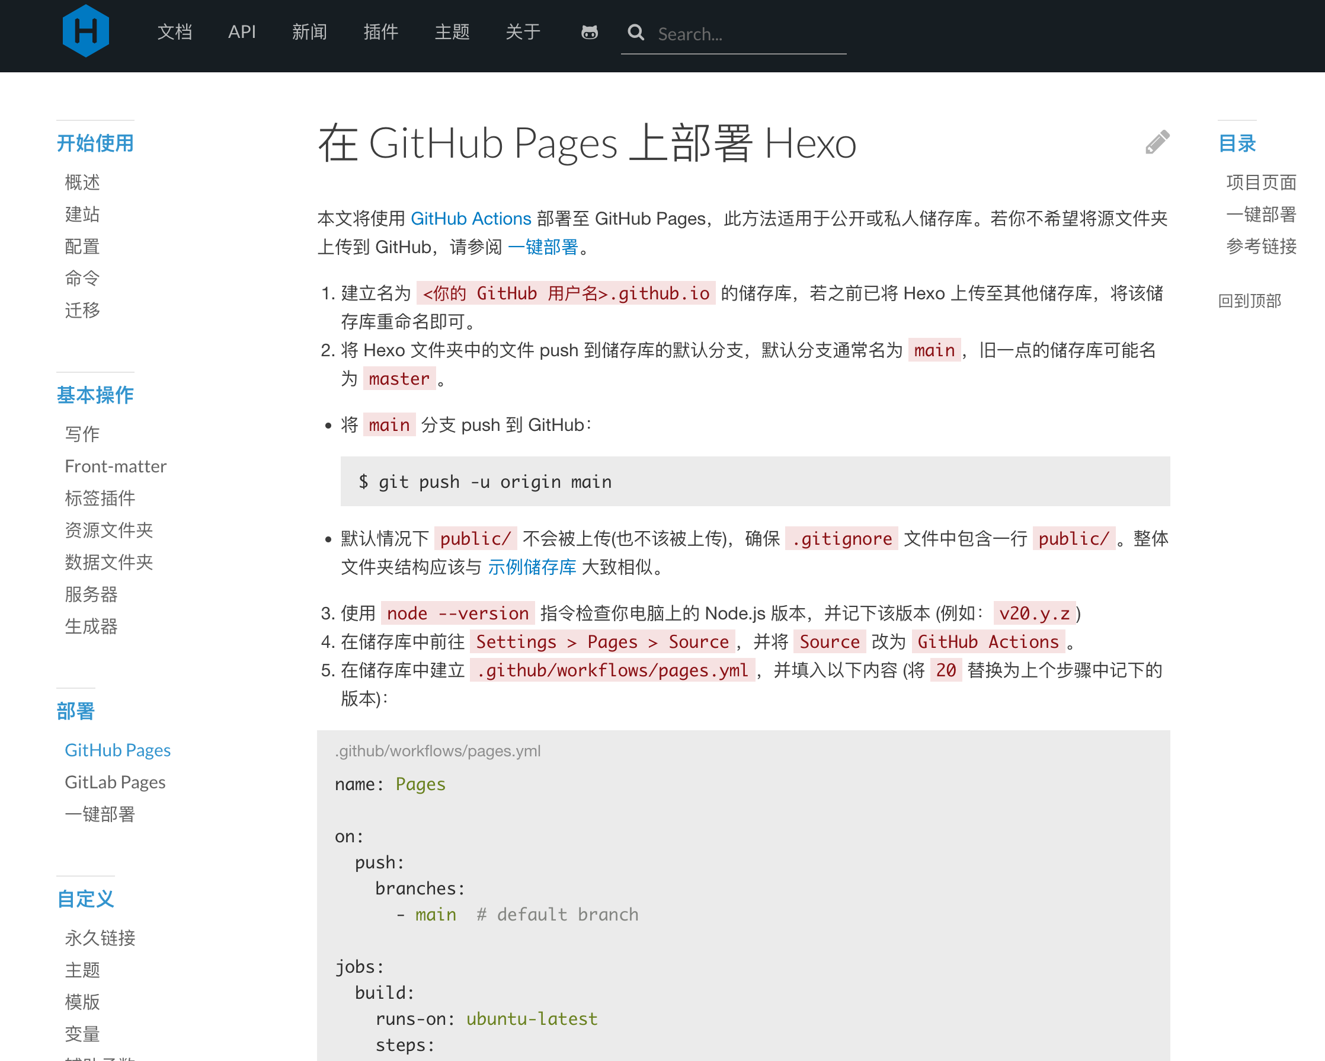Open the 示例储存库 link
The width and height of the screenshot is (1325, 1061).
tap(532, 567)
